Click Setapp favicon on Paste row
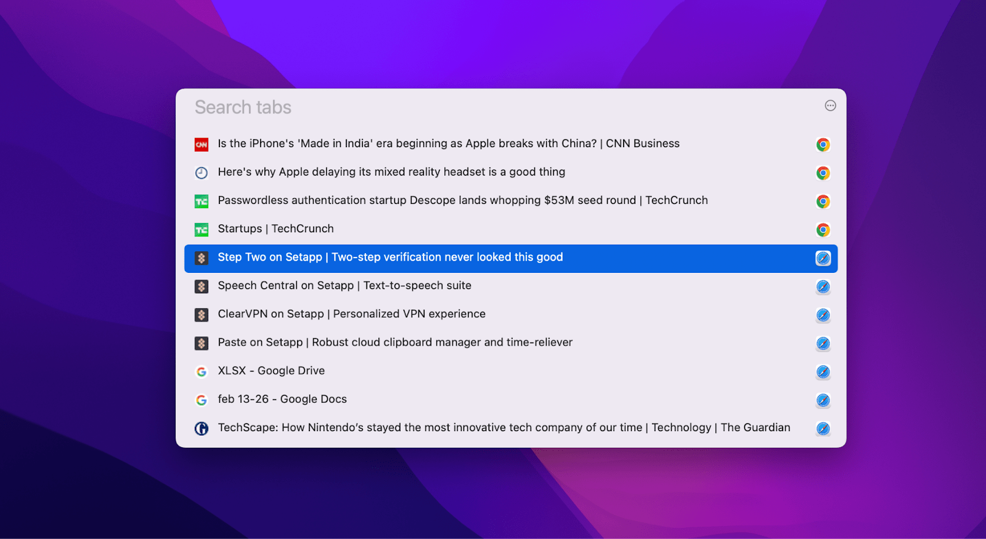The width and height of the screenshot is (986, 539). [x=202, y=343]
